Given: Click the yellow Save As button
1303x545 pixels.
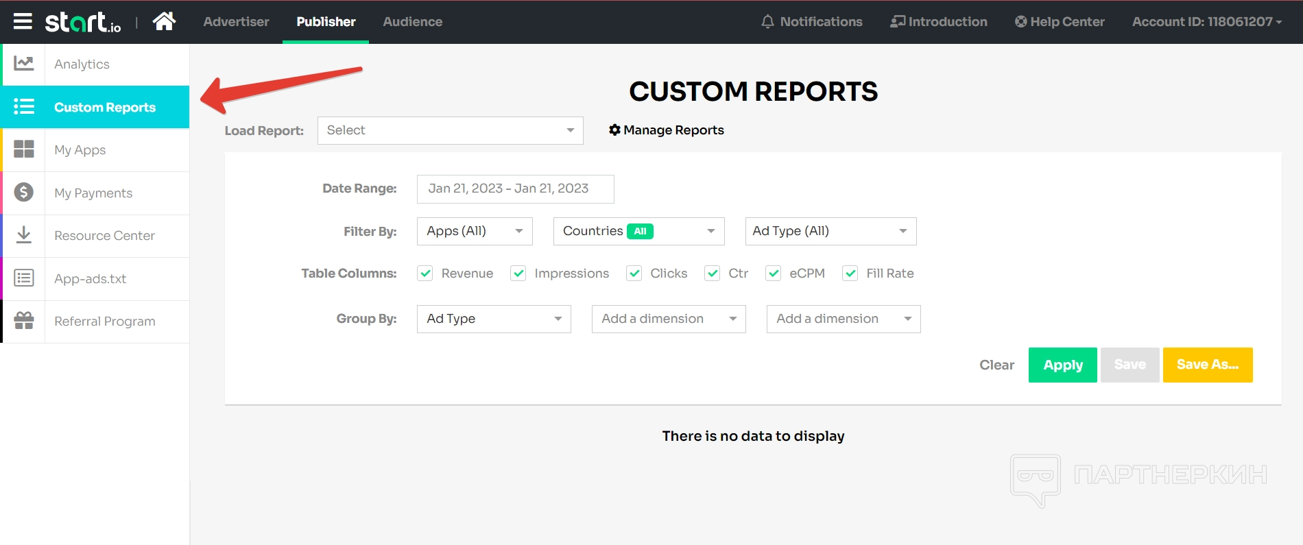Looking at the screenshot, I should click(x=1207, y=365).
